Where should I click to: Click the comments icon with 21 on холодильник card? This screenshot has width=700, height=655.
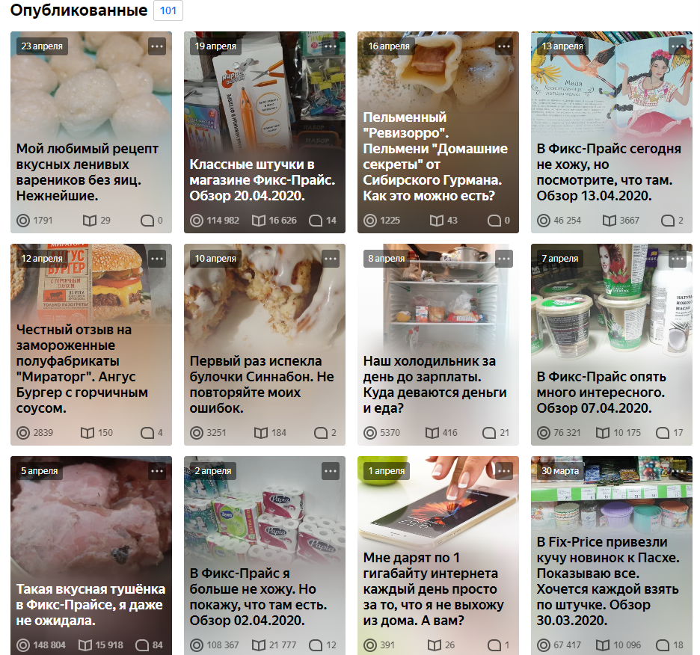489,433
